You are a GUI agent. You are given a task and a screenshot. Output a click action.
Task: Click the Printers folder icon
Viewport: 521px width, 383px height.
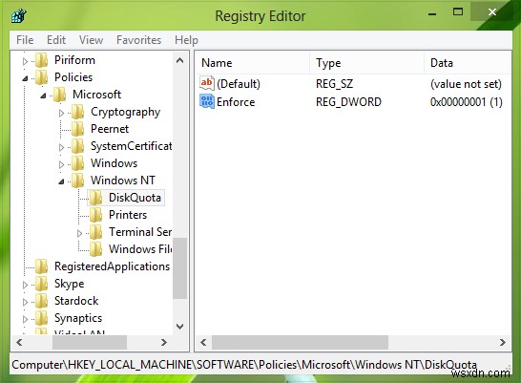(x=96, y=215)
